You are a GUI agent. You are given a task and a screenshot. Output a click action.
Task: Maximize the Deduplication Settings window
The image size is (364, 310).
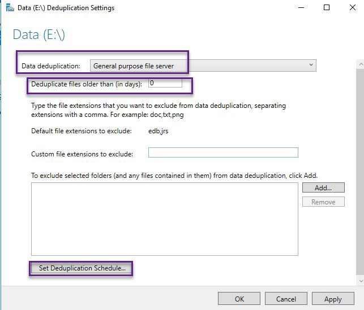[x=327, y=8]
